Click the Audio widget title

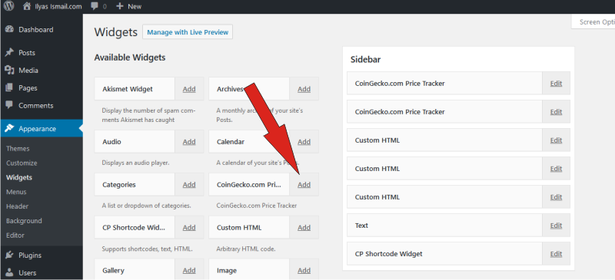pyautogui.click(x=111, y=142)
